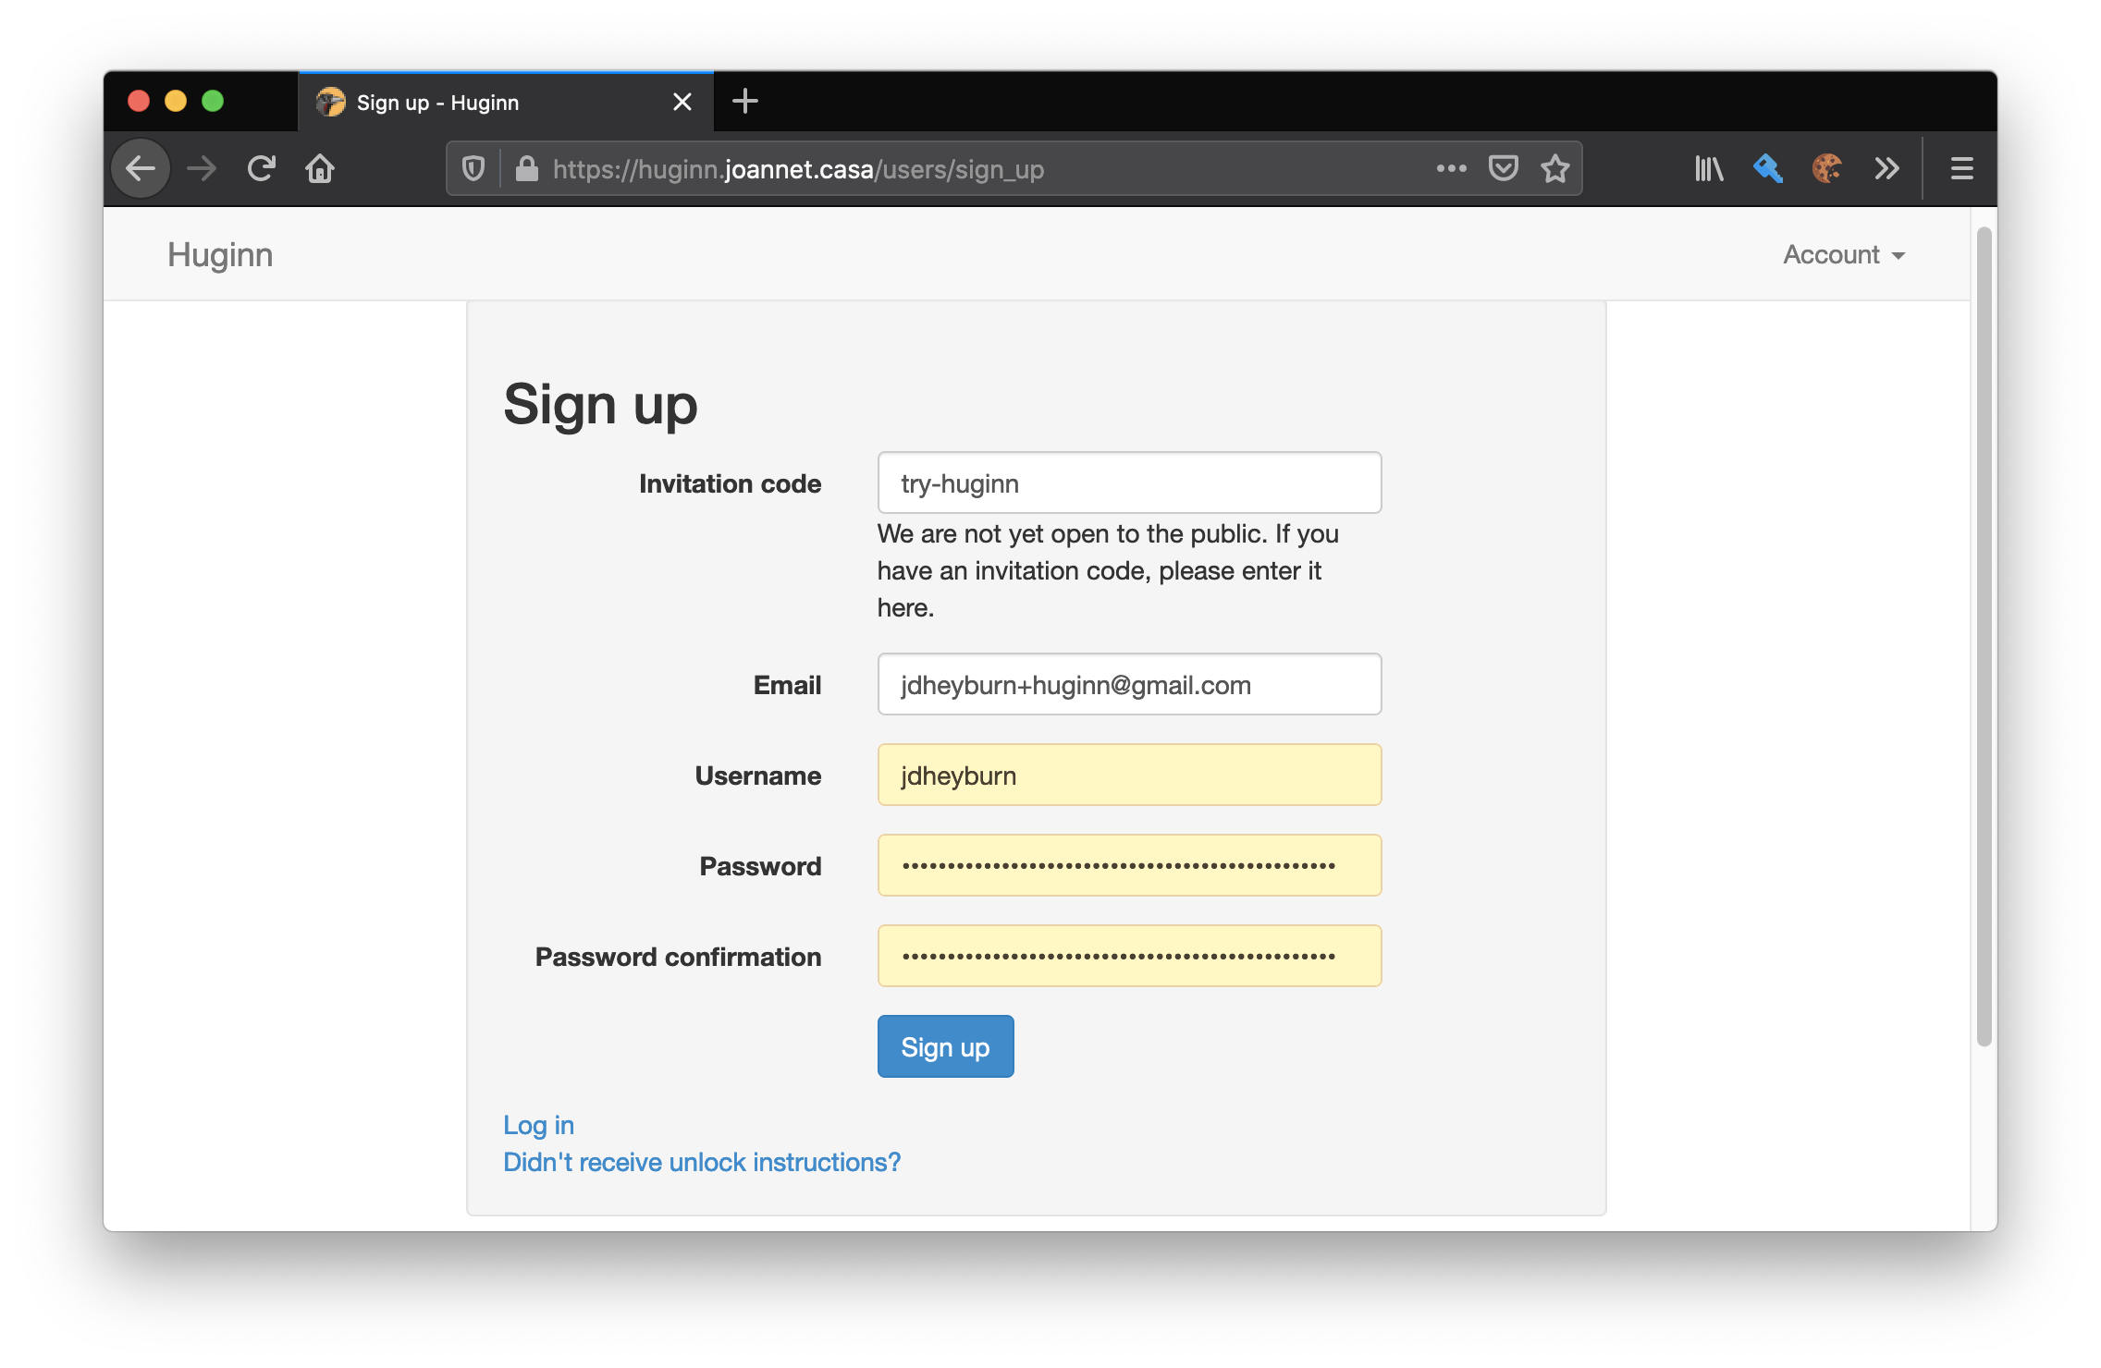Open a new browser tab
The image size is (2101, 1368).
pyautogui.click(x=745, y=102)
